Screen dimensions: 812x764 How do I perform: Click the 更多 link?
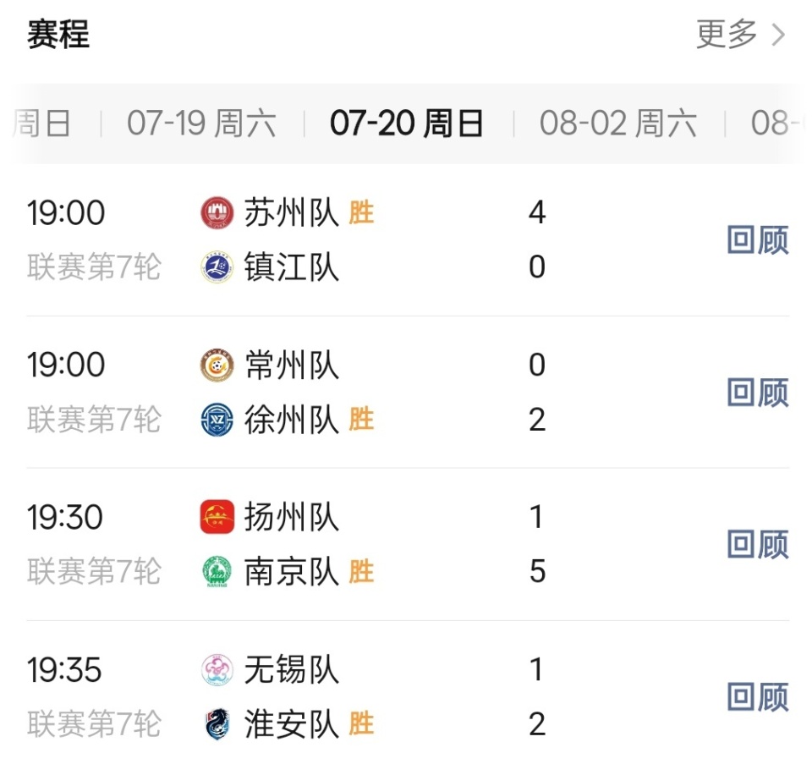[x=727, y=34]
